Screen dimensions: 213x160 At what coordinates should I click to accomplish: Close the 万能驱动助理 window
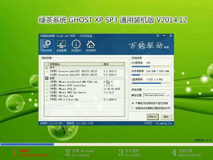point(171,36)
